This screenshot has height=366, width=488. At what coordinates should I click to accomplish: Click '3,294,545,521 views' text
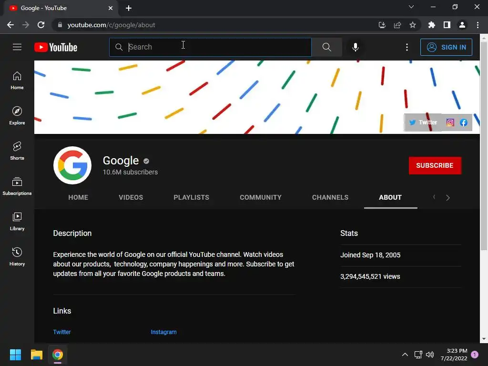(370, 276)
